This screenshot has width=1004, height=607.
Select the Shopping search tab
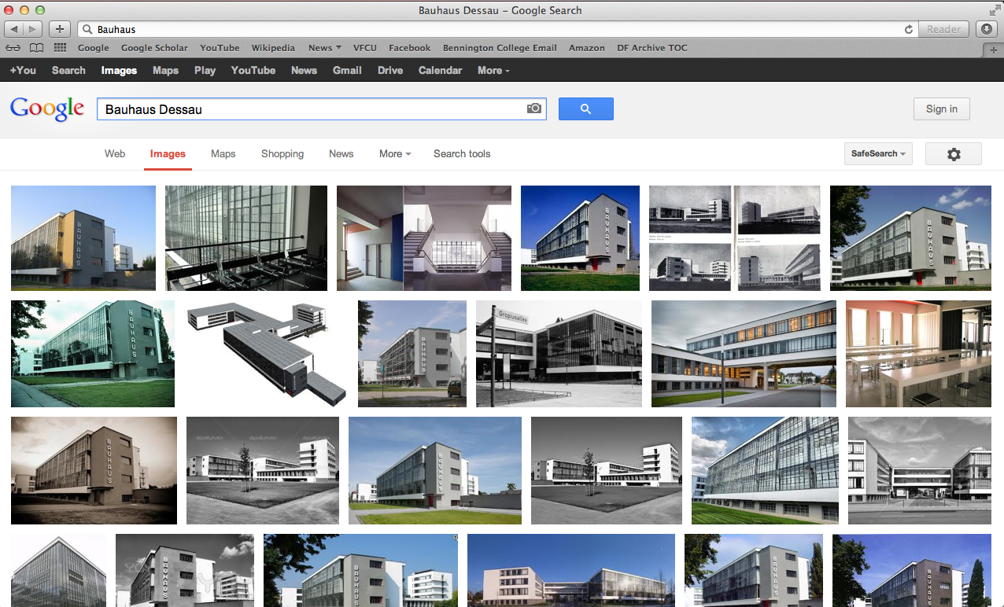(282, 154)
